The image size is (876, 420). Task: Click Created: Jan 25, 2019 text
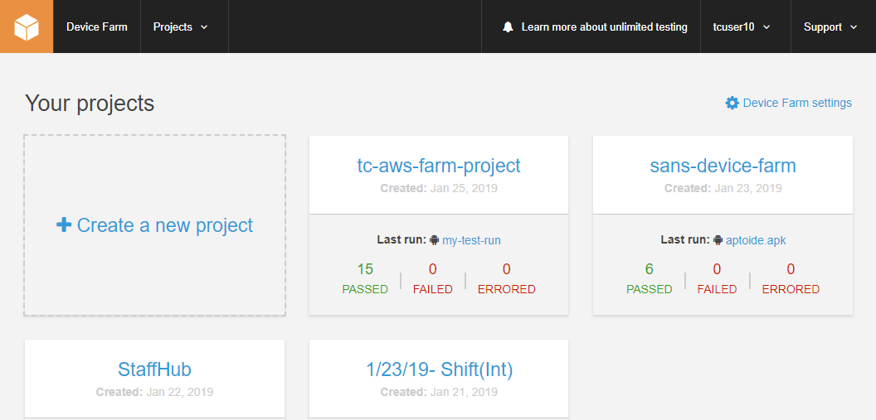[439, 189]
